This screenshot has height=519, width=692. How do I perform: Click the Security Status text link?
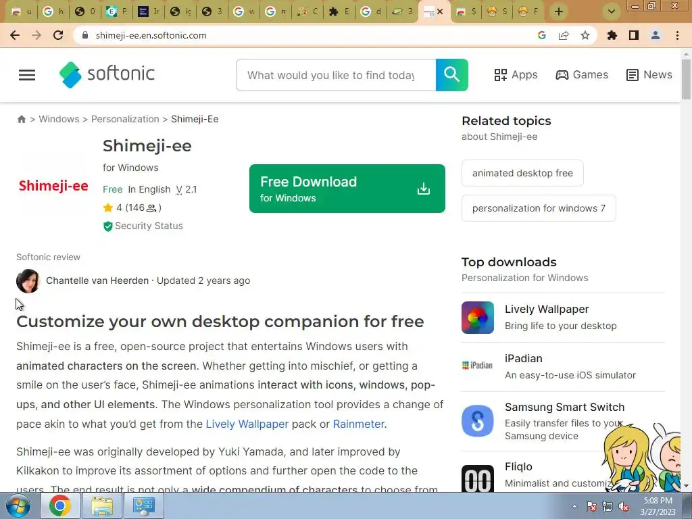[x=149, y=226]
